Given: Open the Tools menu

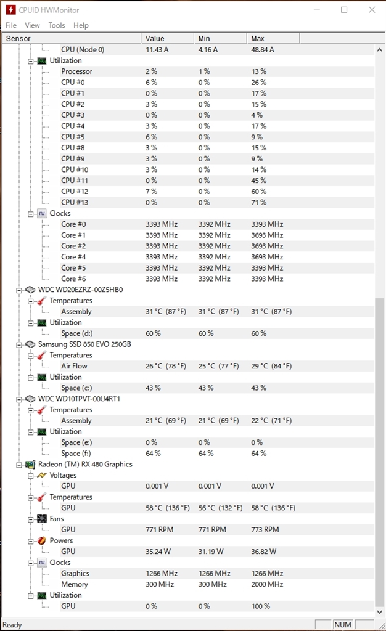Looking at the screenshot, I should (57, 25).
